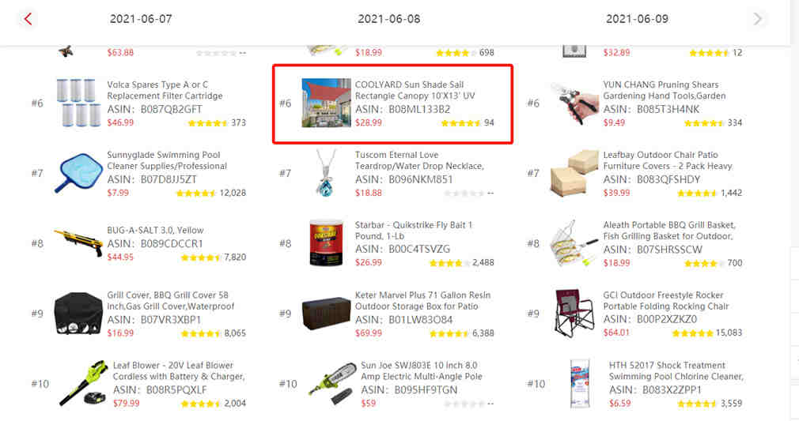
Task: Open the COOLYARD Sun Shade Sail thumbnail
Action: click(326, 103)
